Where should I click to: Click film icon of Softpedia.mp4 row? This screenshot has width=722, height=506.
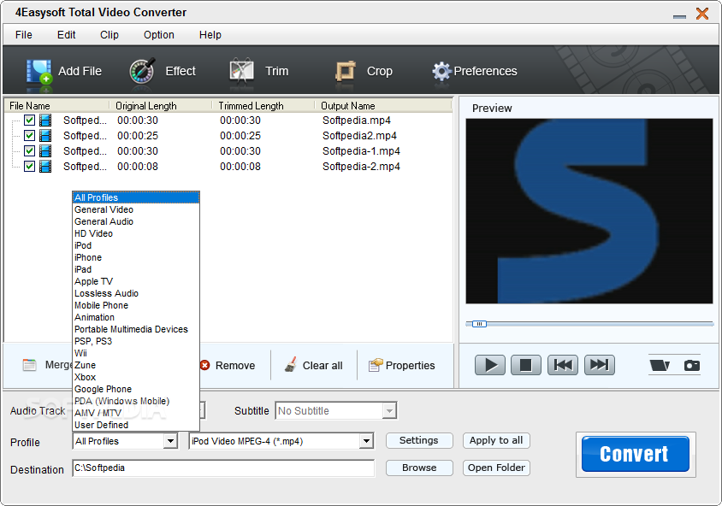pyautogui.click(x=45, y=121)
